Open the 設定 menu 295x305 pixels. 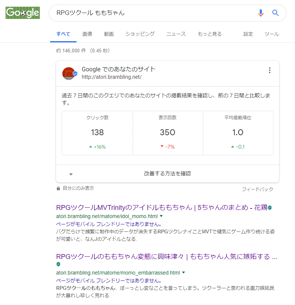(x=248, y=34)
